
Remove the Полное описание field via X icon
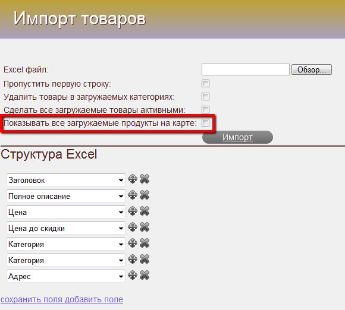(x=145, y=195)
